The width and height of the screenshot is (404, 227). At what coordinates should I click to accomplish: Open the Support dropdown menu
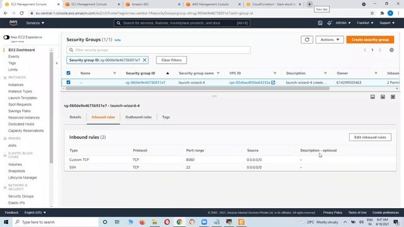pos(387,23)
